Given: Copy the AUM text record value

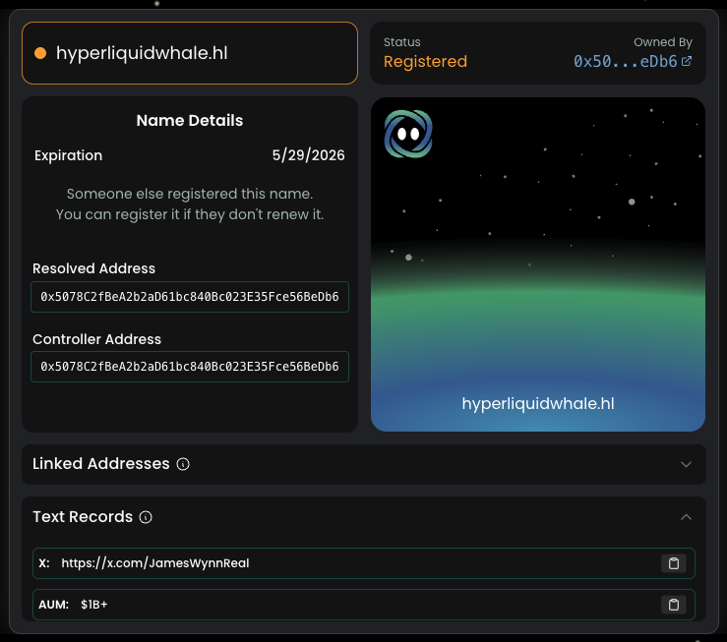Looking at the screenshot, I should [674, 605].
